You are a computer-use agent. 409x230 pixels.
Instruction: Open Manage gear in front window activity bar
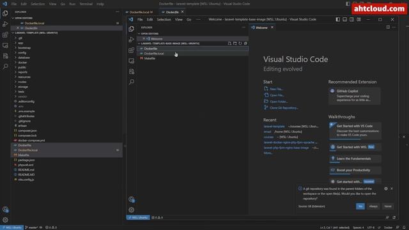132,210
